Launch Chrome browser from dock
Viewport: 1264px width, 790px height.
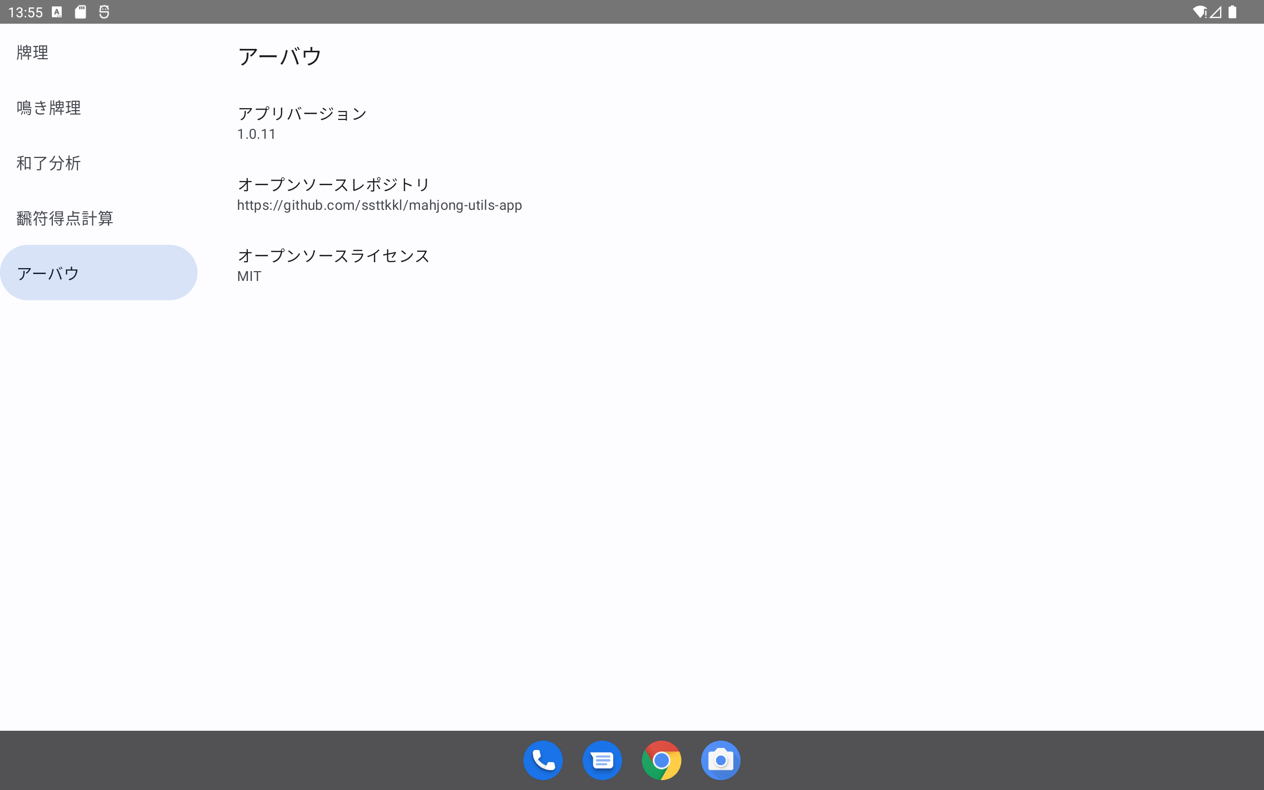pyautogui.click(x=661, y=760)
